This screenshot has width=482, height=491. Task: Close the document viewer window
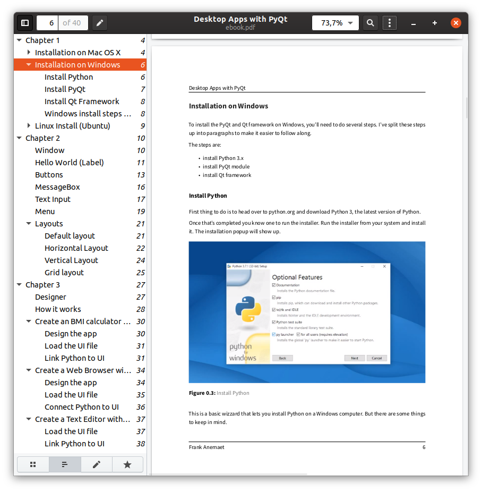(456, 23)
